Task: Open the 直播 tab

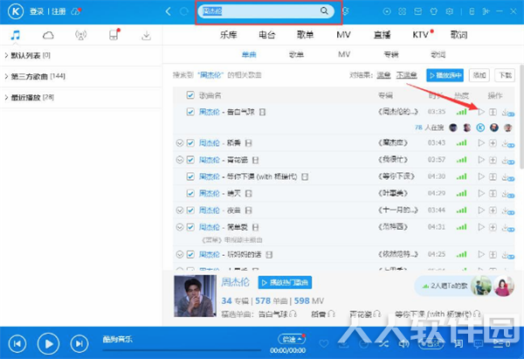Action: pyautogui.click(x=382, y=35)
